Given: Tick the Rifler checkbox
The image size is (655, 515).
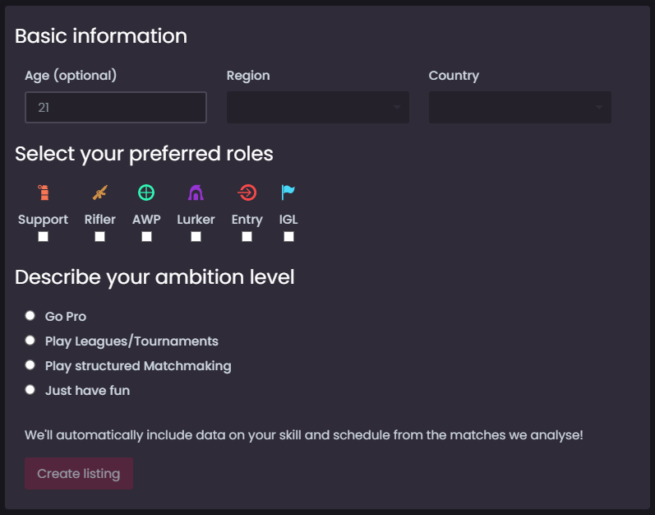Looking at the screenshot, I should (x=99, y=237).
